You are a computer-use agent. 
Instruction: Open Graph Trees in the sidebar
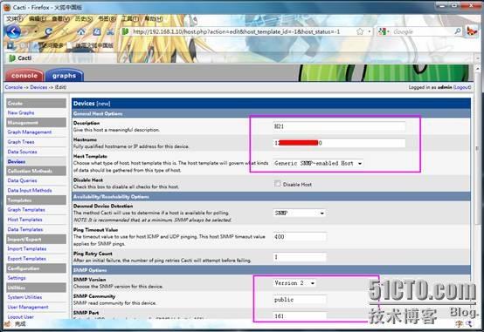click(x=21, y=142)
